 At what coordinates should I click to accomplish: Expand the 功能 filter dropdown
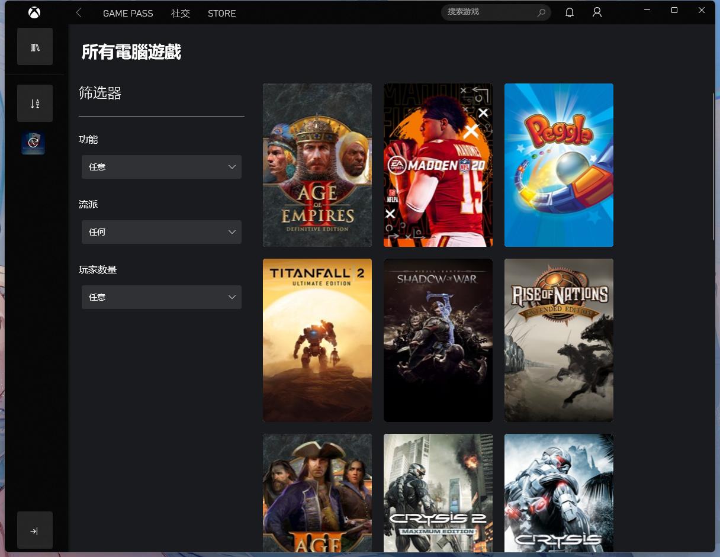point(161,167)
